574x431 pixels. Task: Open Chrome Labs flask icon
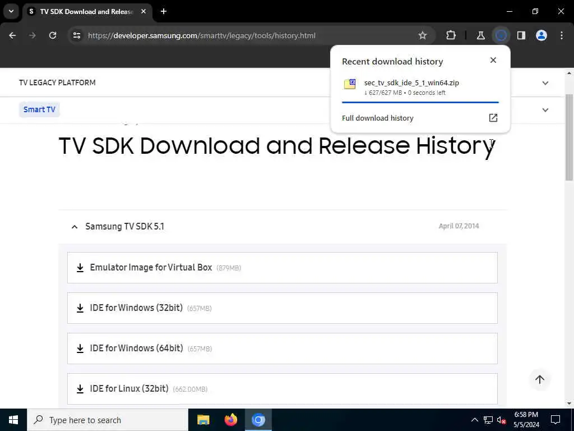[480, 35]
